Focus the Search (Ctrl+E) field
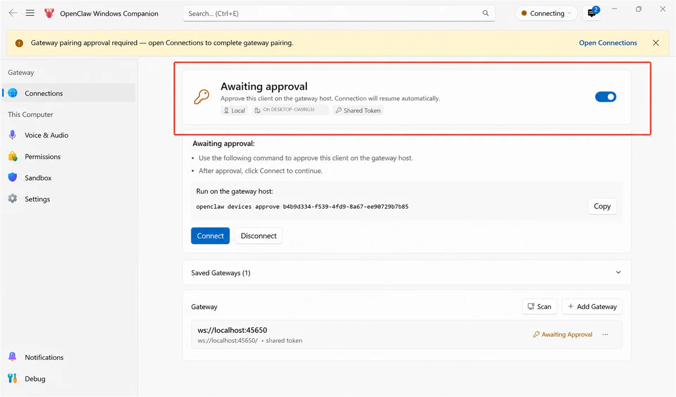This screenshot has width=676, height=397. tap(339, 13)
